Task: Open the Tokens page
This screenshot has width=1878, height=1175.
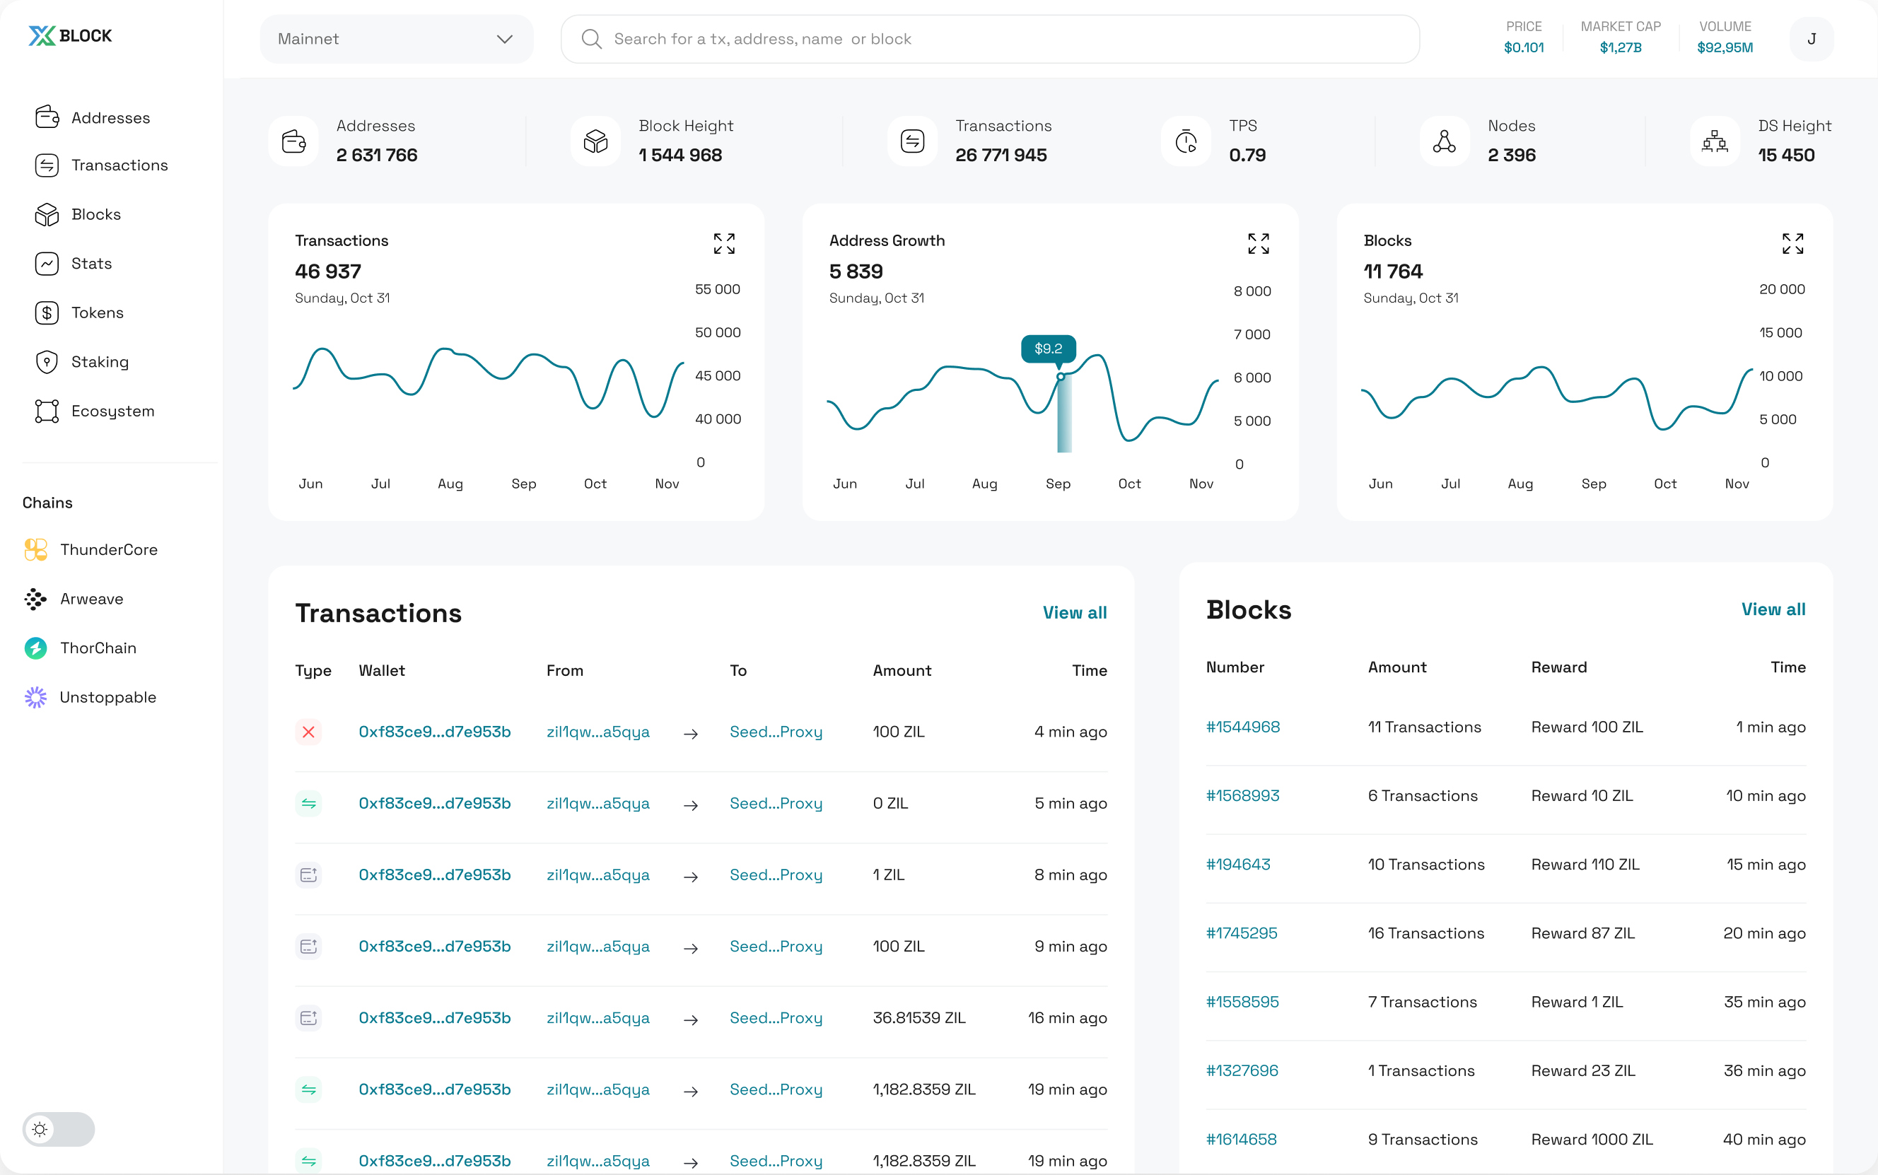Action: (x=79, y=312)
